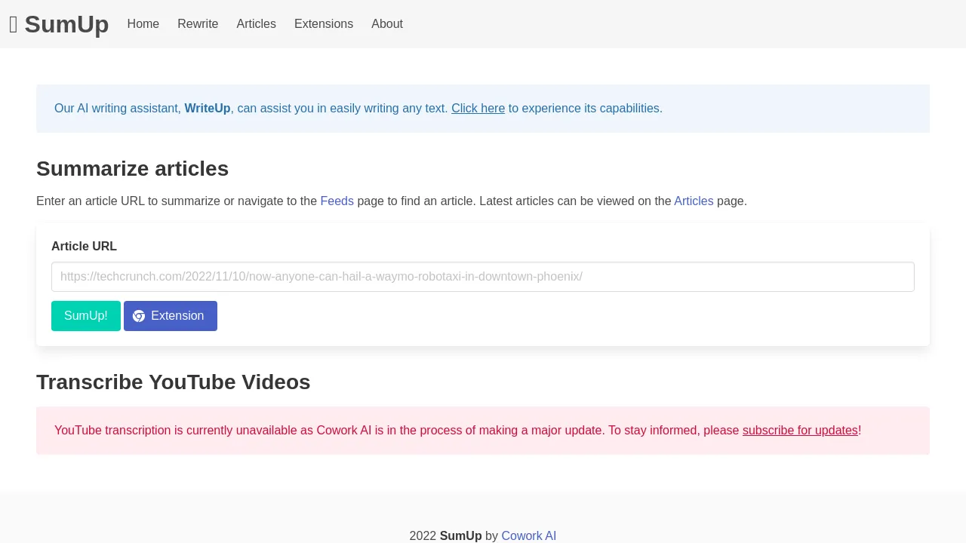The height and width of the screenshot is (543, 966).
Task: Open the Cowork AI footer link
Action: click(x=528, y=536)
